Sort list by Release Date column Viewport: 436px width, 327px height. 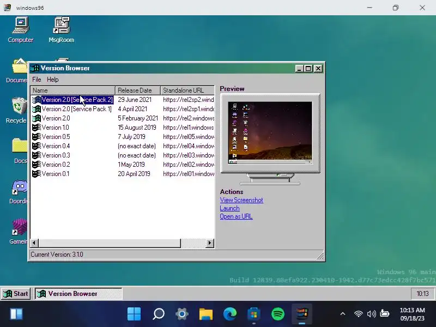(x=138, y=90)
